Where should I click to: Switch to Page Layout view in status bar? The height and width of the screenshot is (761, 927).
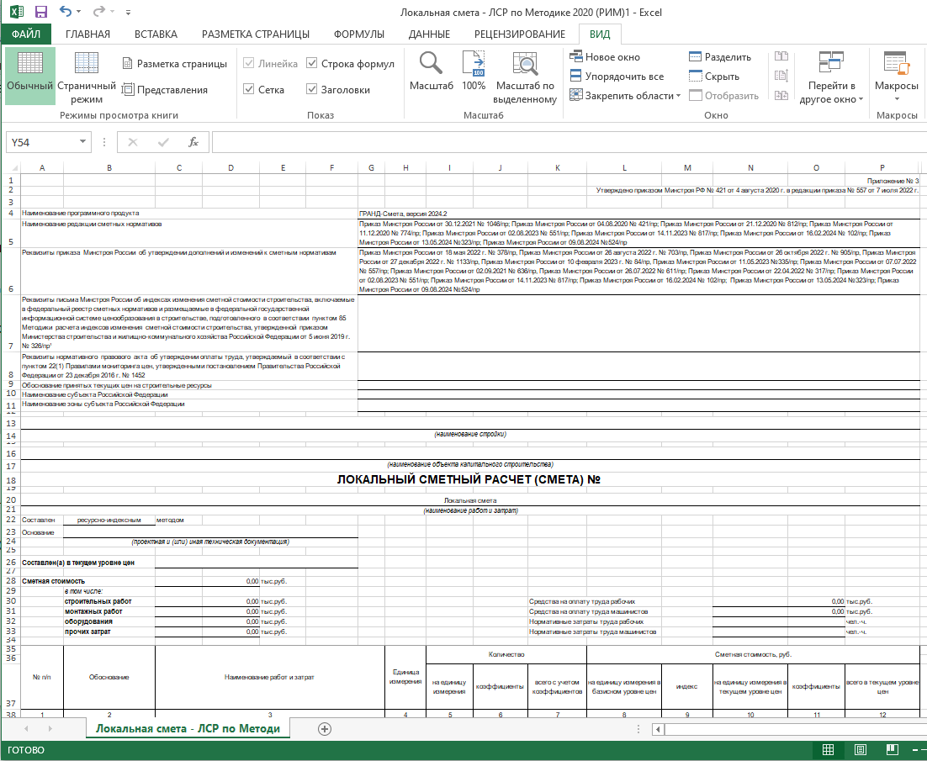click(x=861, y=750)
